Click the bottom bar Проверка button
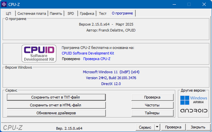Screen dimensions: 212x132 pyautogui.click(x=173, y=127)
